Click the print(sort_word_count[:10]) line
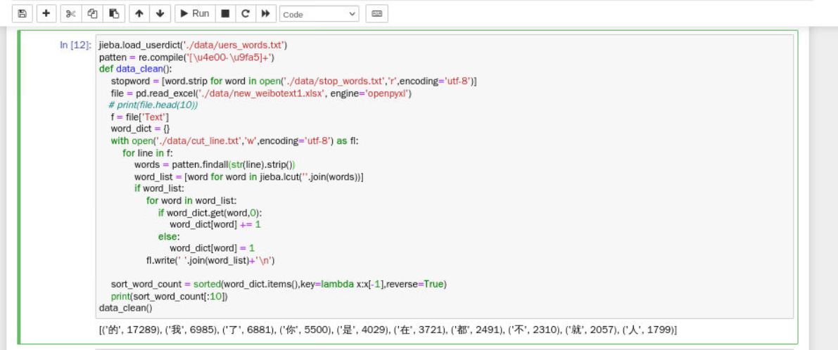838x350 pixels. tap(169, 296)
